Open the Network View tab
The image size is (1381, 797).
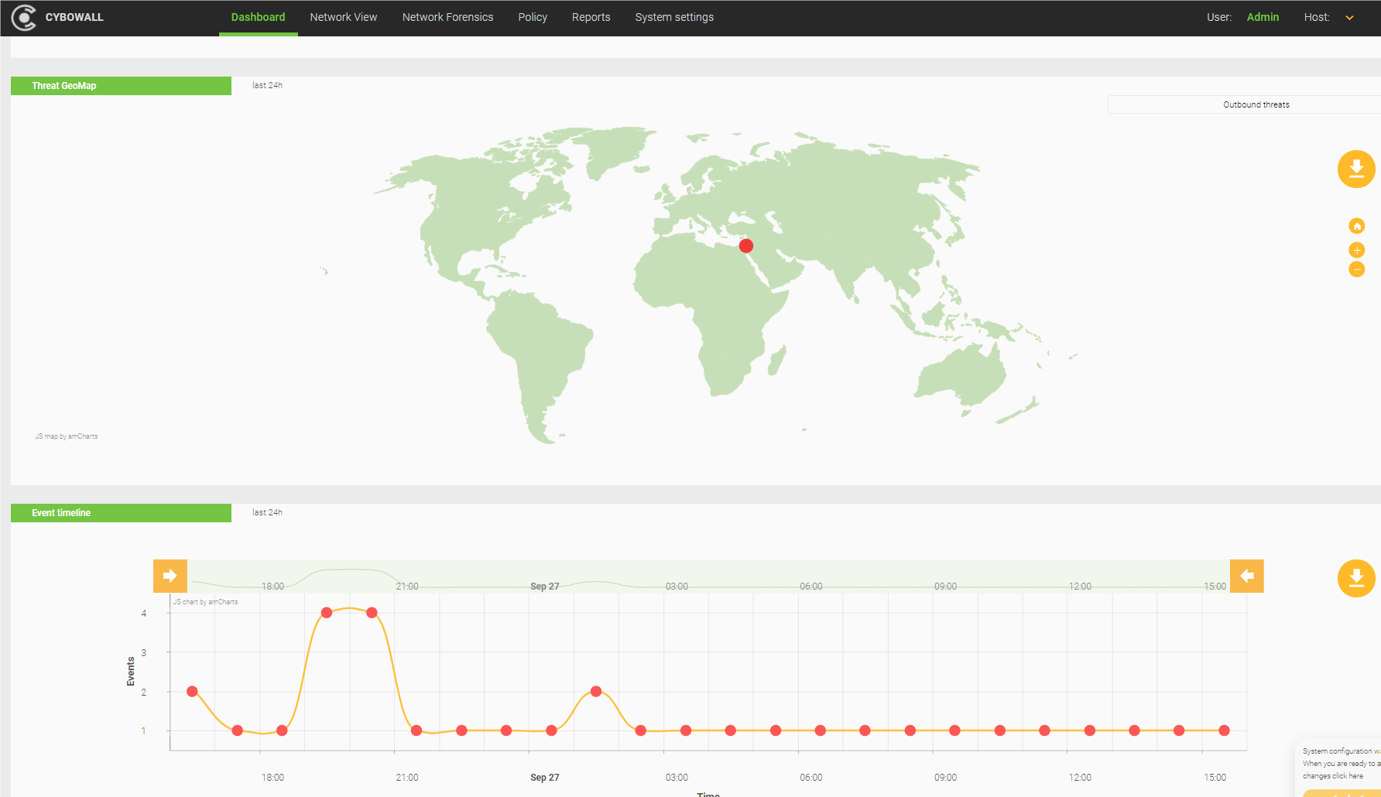(344, 17)
